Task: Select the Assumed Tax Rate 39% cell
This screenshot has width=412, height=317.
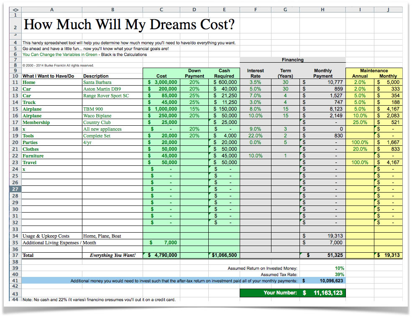Action: [339, 275]
